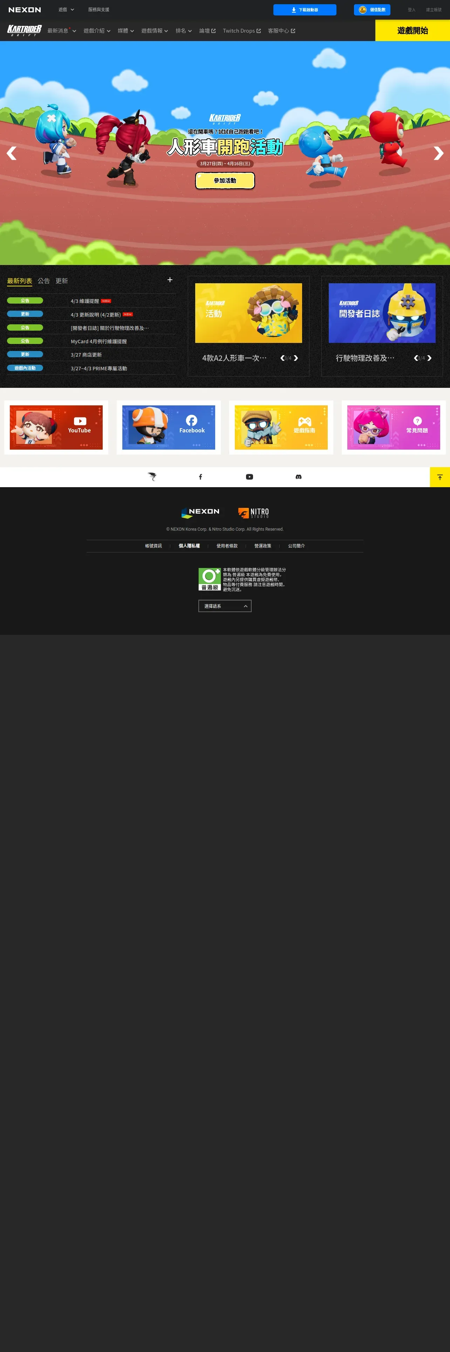The height and width of the screenshot is (1352, 450).
Task: Click the plus icon for more news
Action: pyautogui.click(x=170, y=280)
